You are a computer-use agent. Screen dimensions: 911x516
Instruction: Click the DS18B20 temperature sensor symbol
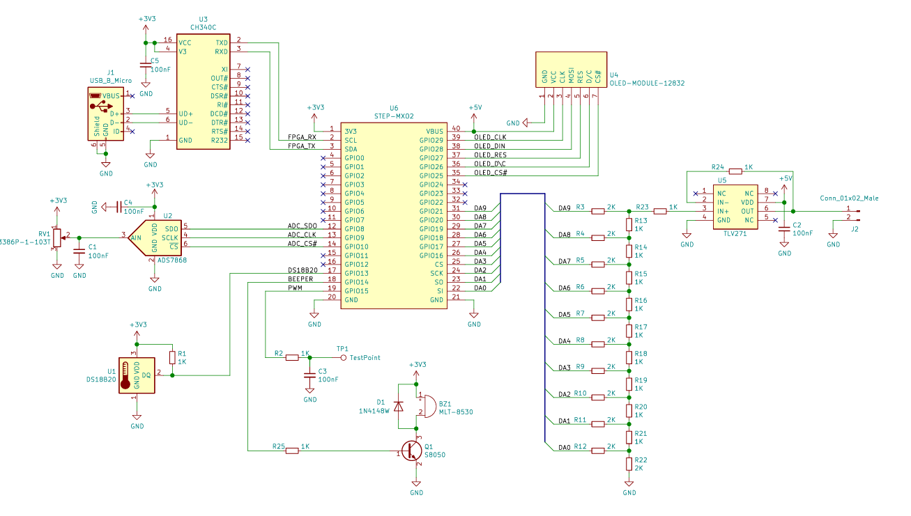tap(137, 375)
